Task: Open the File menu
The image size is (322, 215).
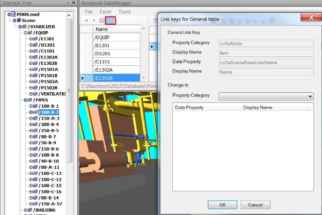Action: [89, 11]
